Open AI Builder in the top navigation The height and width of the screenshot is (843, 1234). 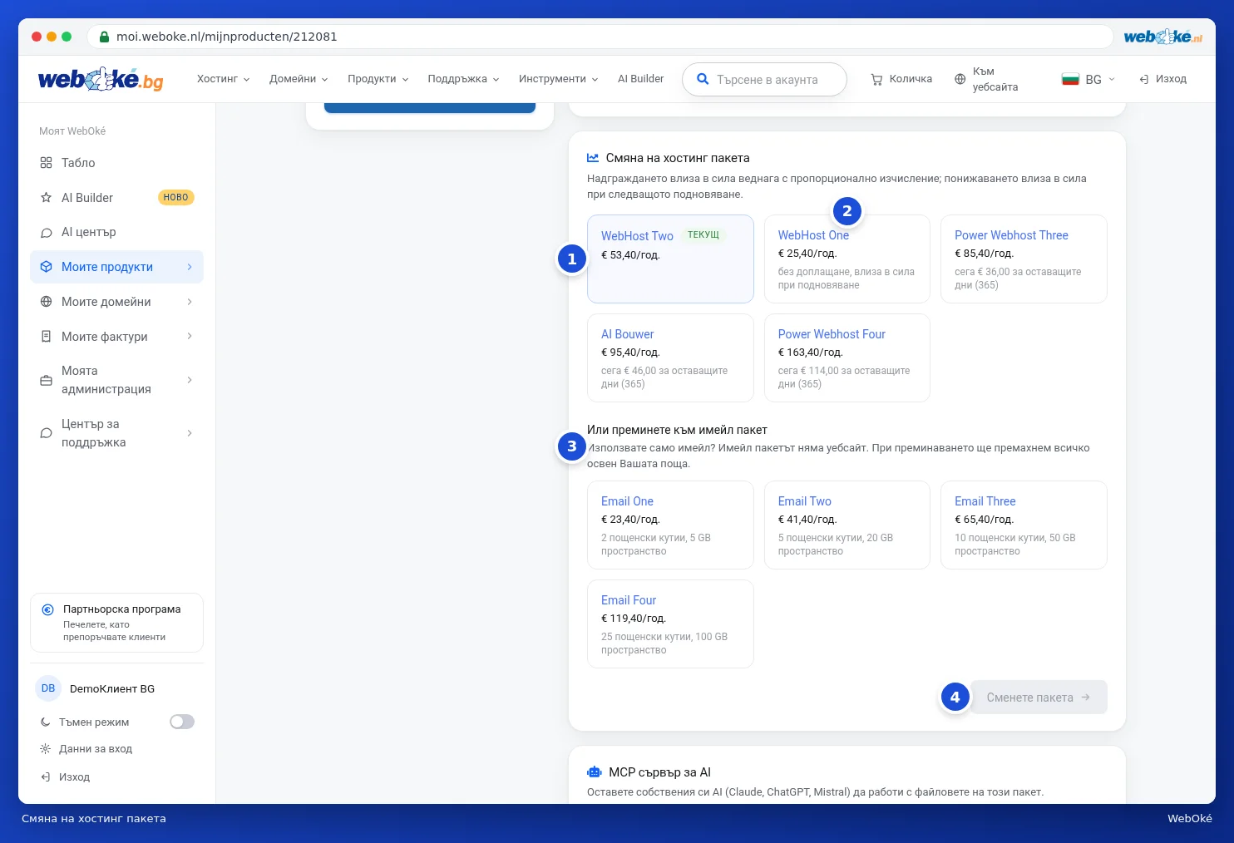click(x=641, y=79)
